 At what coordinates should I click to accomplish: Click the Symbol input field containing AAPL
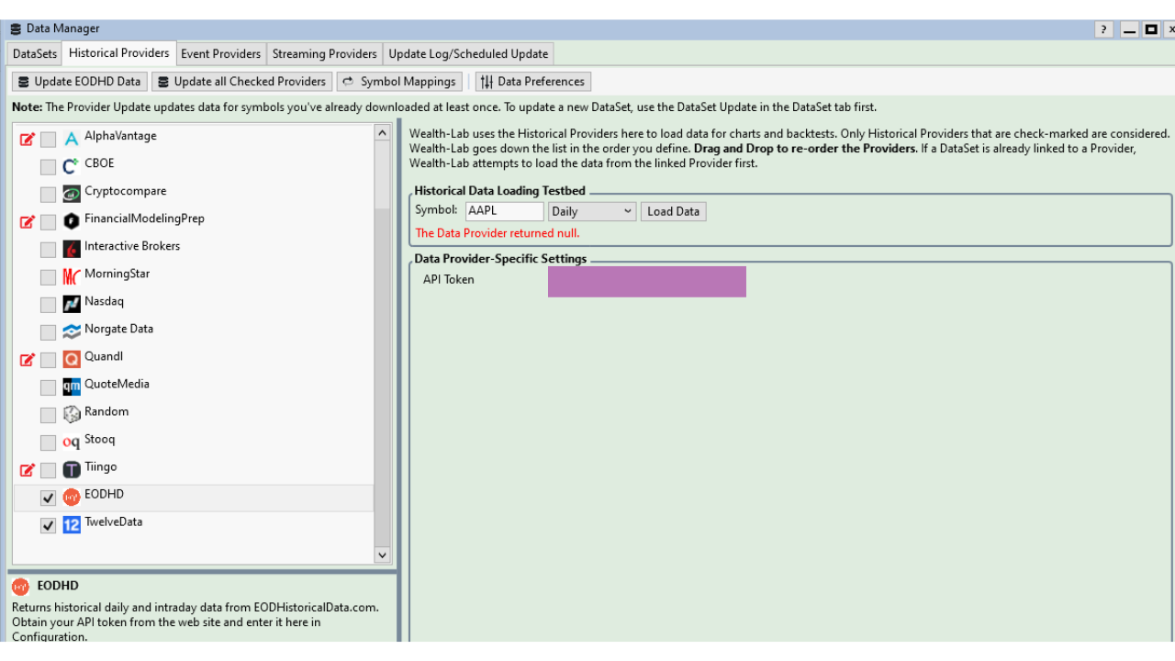coord(504,211)
